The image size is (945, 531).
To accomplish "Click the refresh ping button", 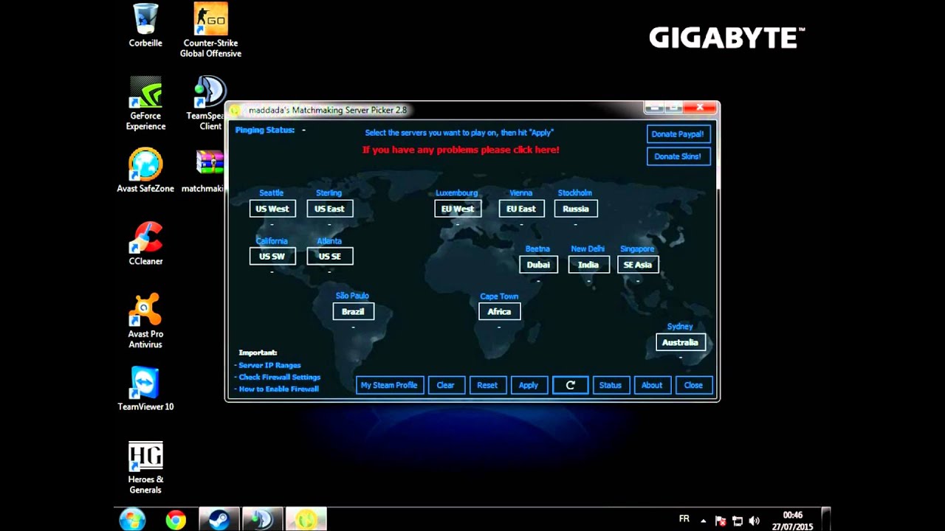I will coord(571,385).
